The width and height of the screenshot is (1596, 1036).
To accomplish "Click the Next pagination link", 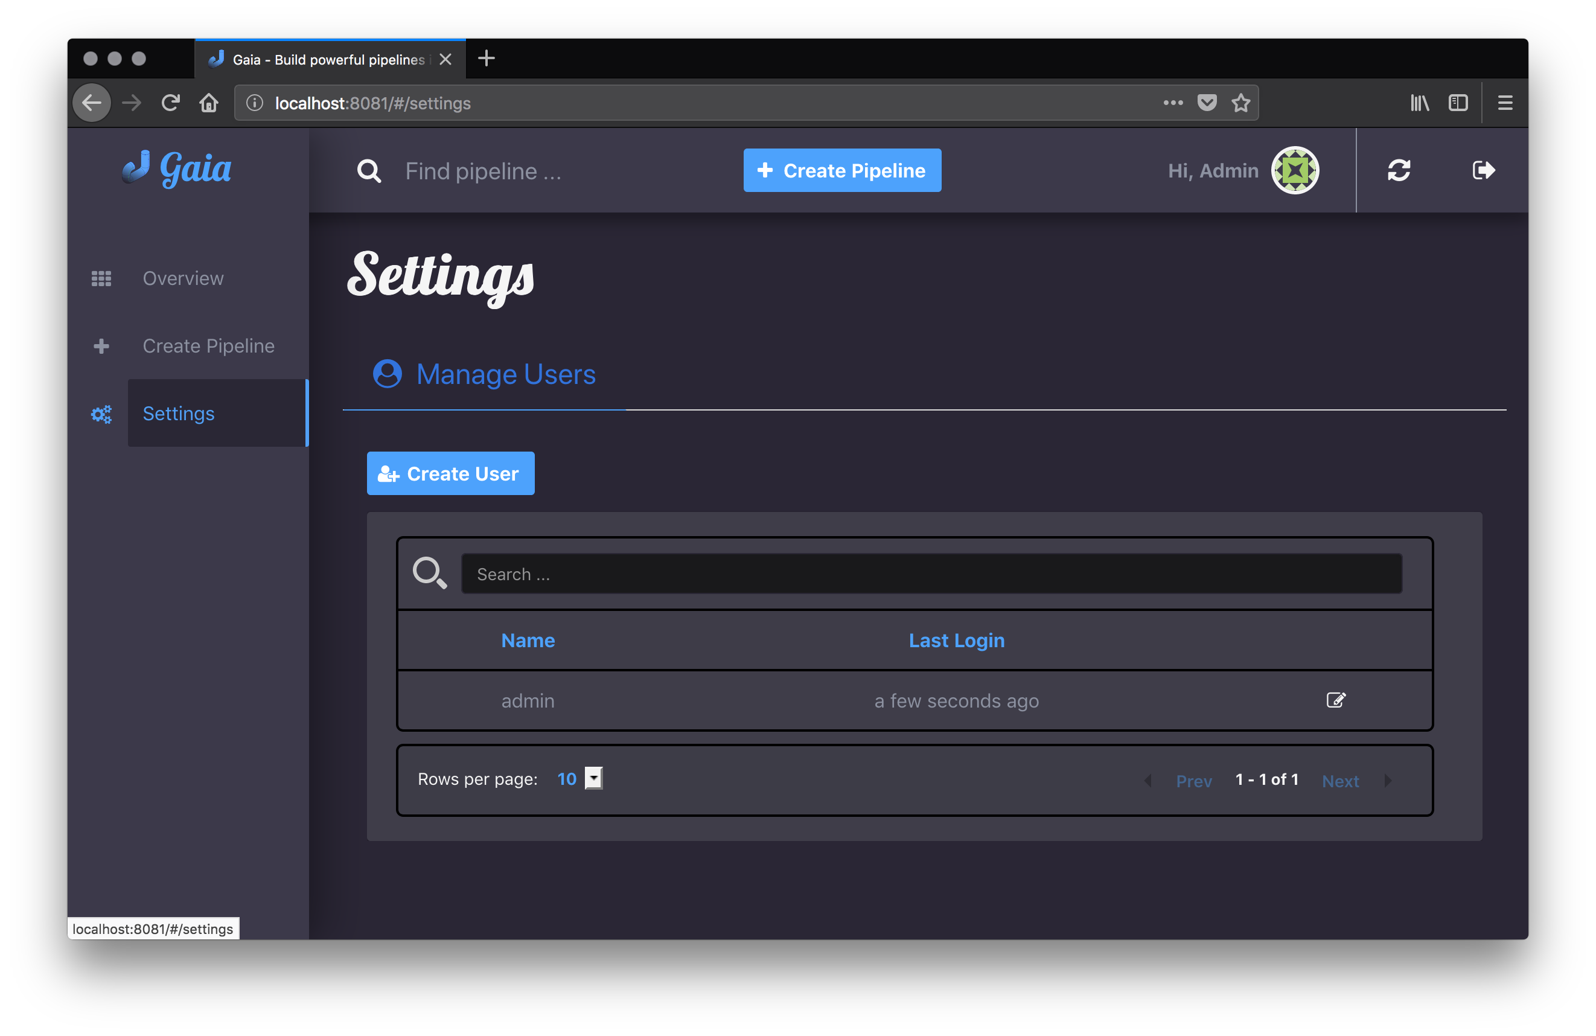I will (1341, 781).
